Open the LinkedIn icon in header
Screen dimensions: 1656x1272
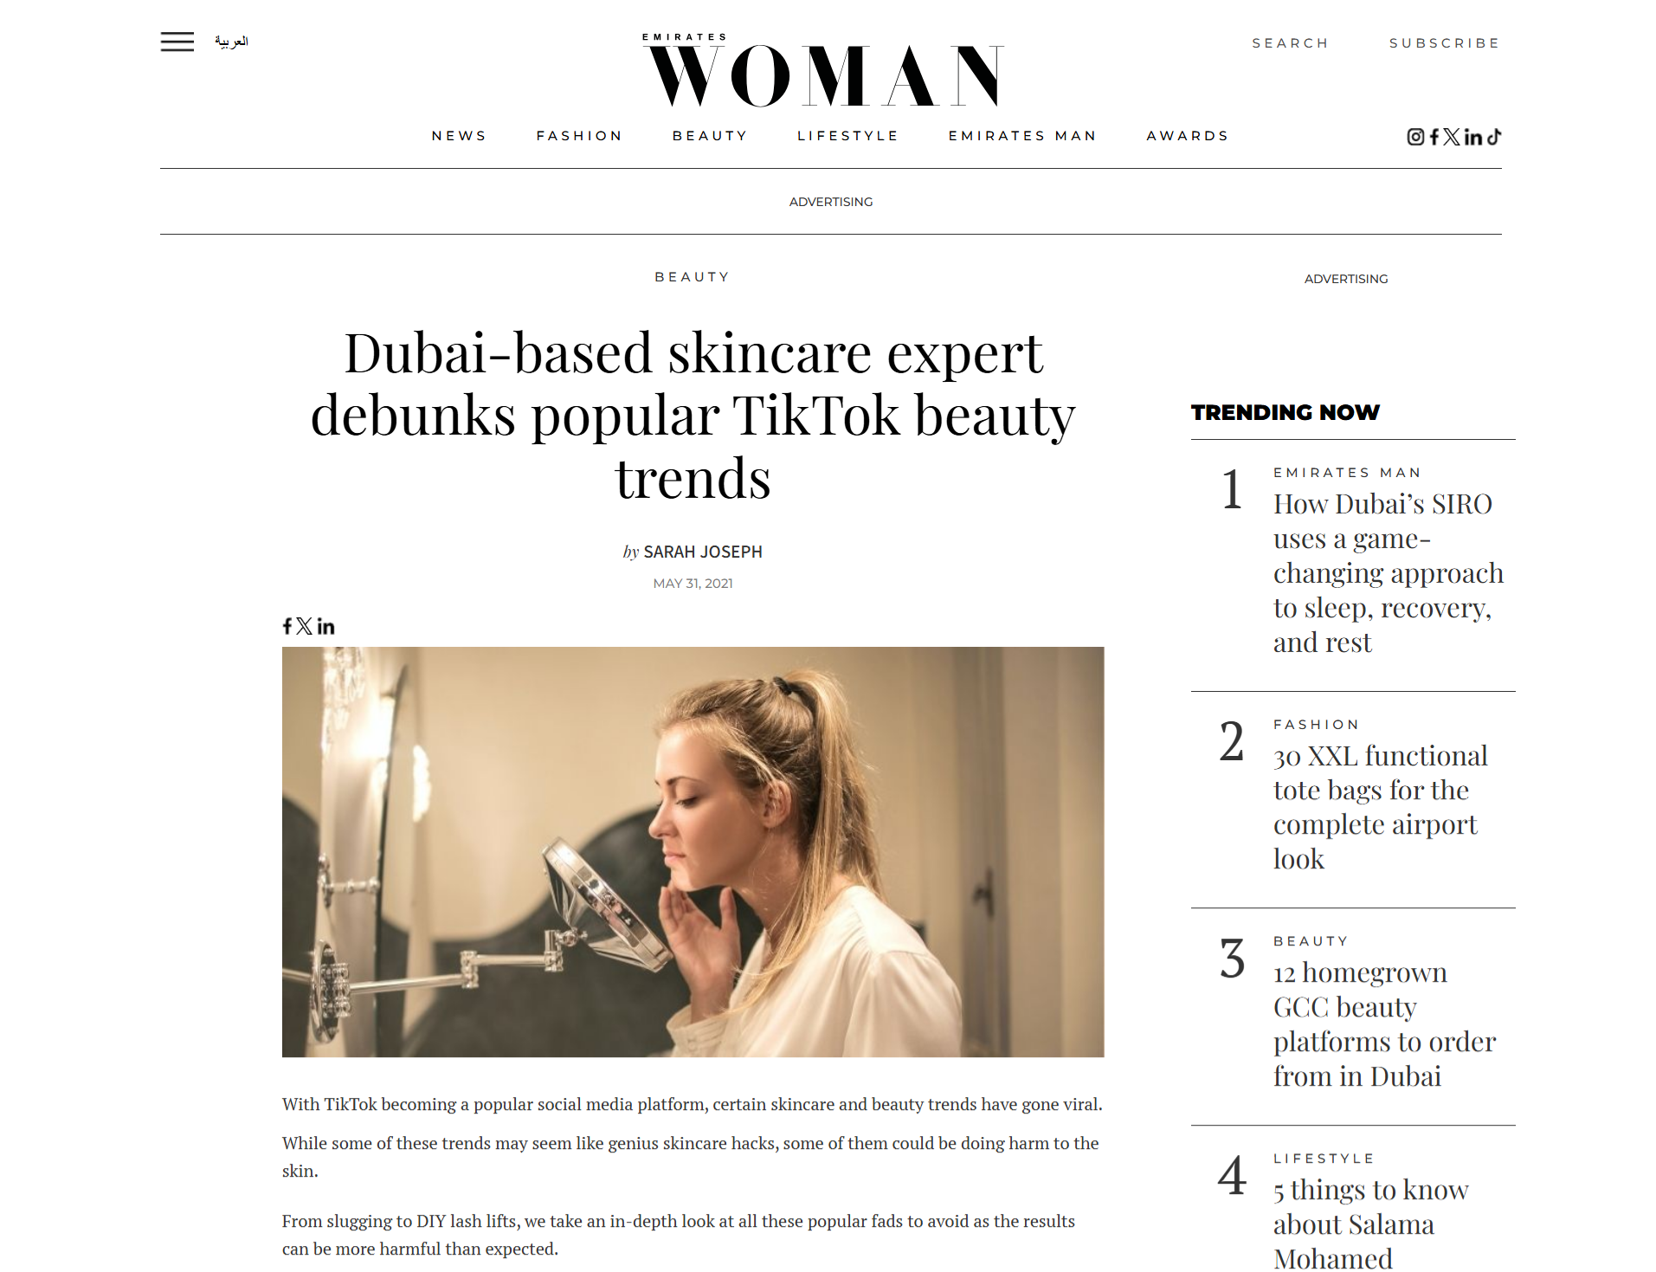1473,137
